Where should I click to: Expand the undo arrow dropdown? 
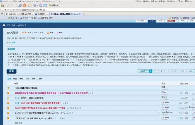(x=37, y=5)
